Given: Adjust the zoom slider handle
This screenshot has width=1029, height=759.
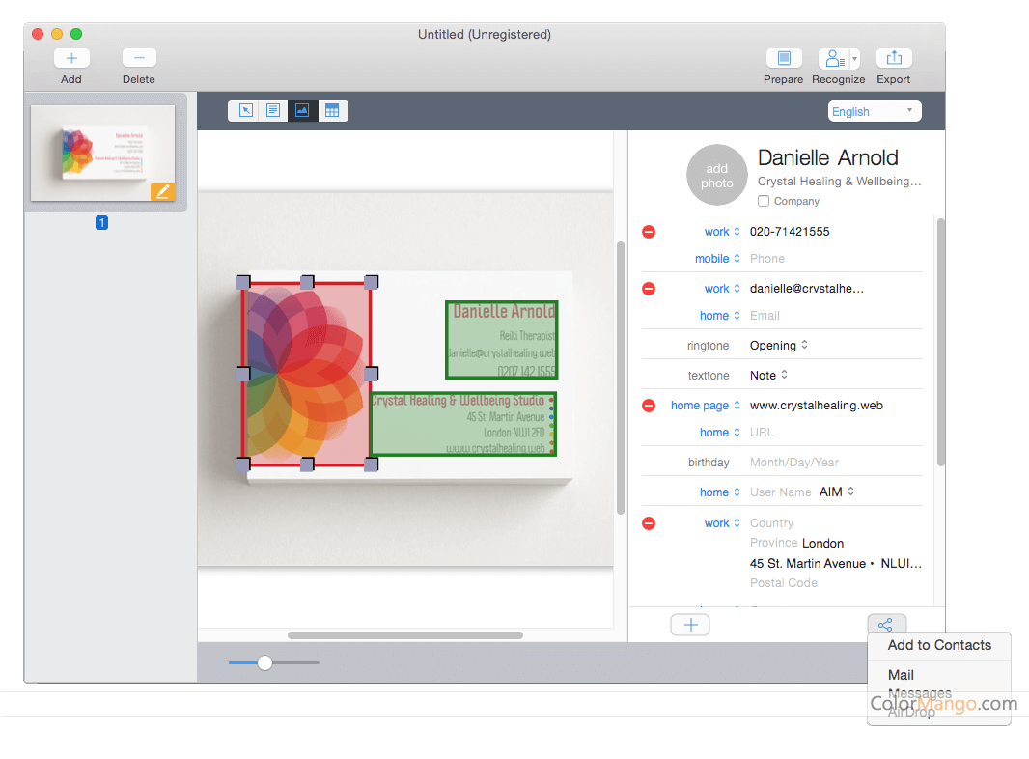Looking at the screenshot, I should 264,662.
